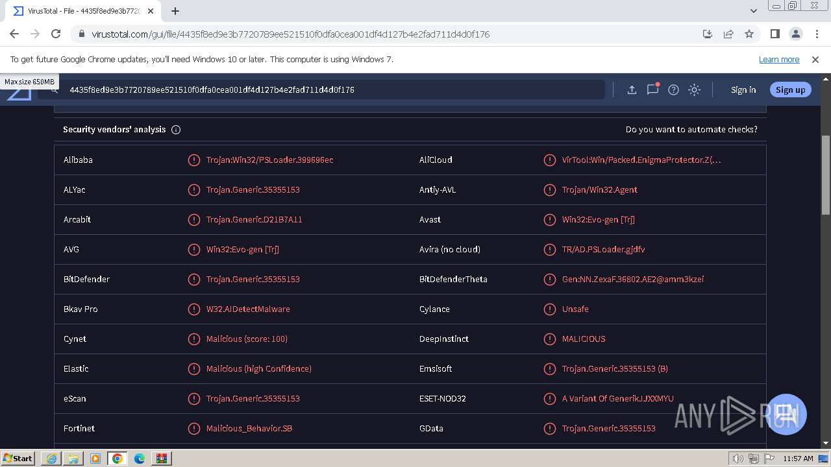Close the VirusTotal browser tab
The height and width of the screenshot is (467, 831).
click(150, 11)
